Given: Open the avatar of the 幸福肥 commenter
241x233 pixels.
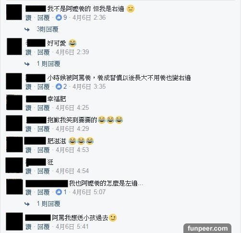Looking at the screenshot, I should point(14,103).
